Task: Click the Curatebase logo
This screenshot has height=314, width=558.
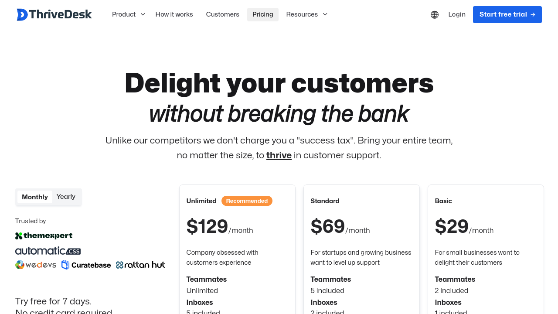Action: point(86,265)
